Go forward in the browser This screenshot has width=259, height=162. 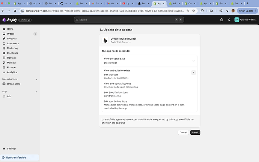point(9,11)
